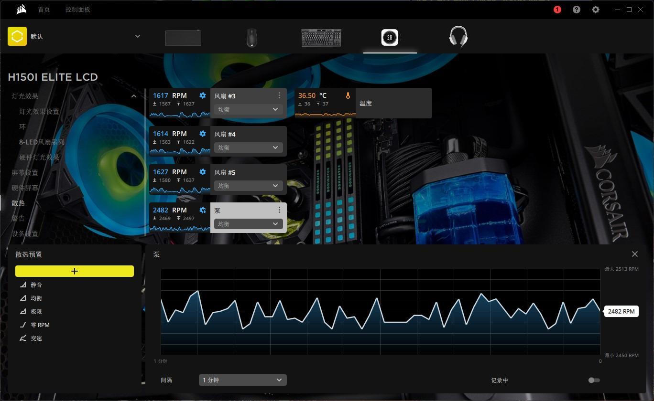Click the 温度 sensor card

pyautogui.click(x=363, y=103)
